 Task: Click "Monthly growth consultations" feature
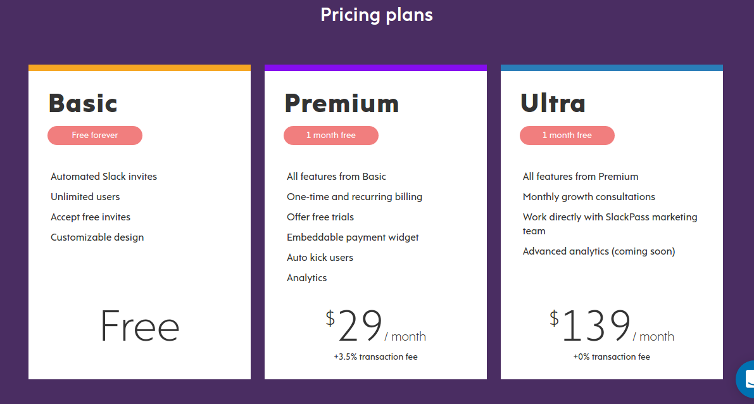(589, 197)
